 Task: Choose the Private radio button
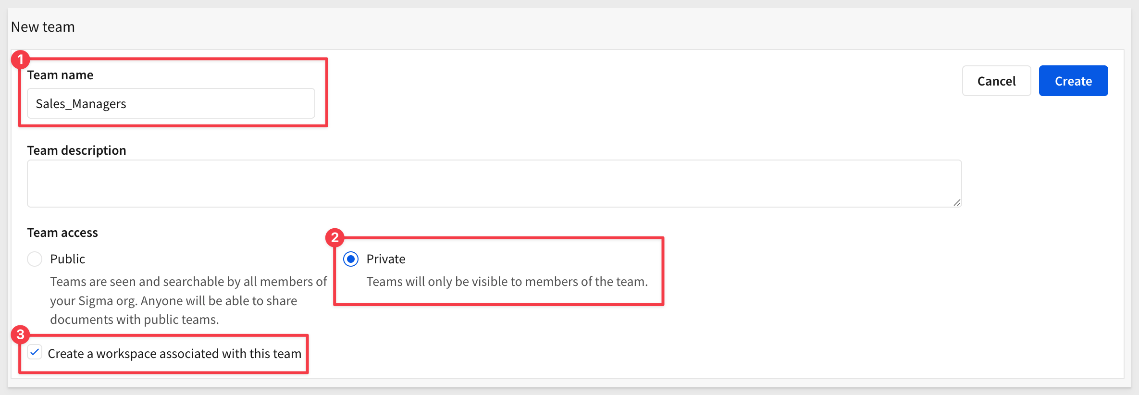pyautogui.click(x=351, y=259)
